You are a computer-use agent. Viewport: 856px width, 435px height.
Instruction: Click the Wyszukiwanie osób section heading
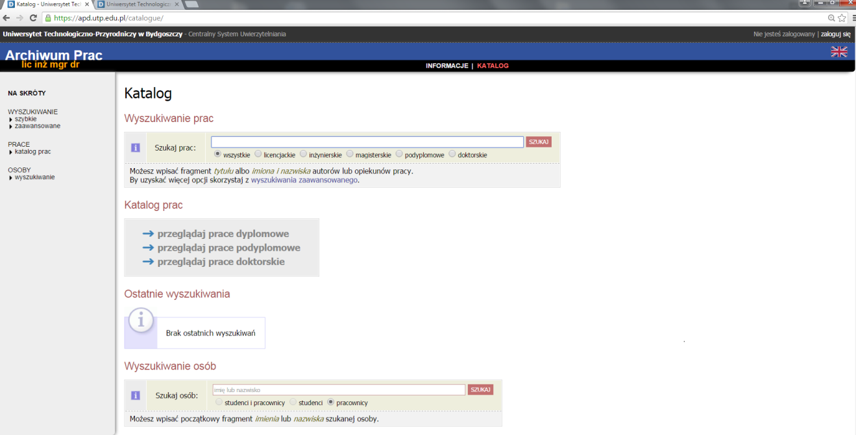coord(170,366)
